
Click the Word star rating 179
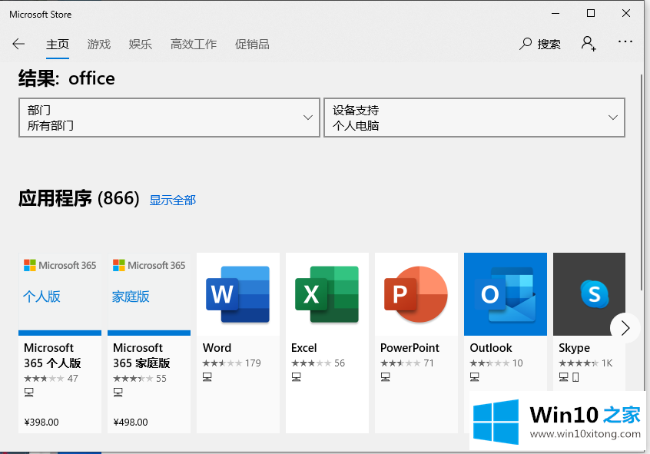tap(232, 363)
